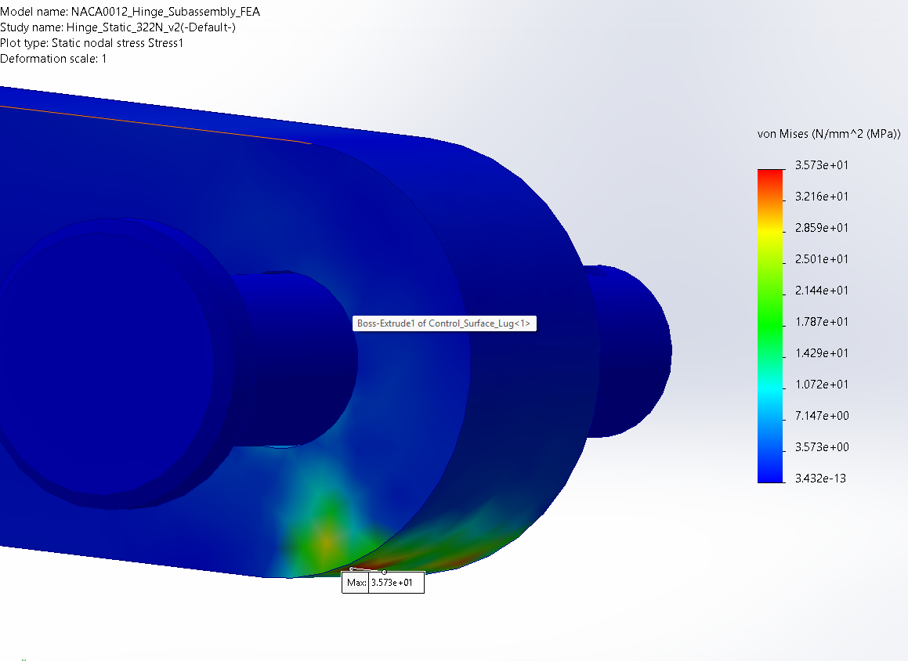Click the legend value 3.216e+01
The height and width of the screenshot is (661, 908).
coord(821,197)
